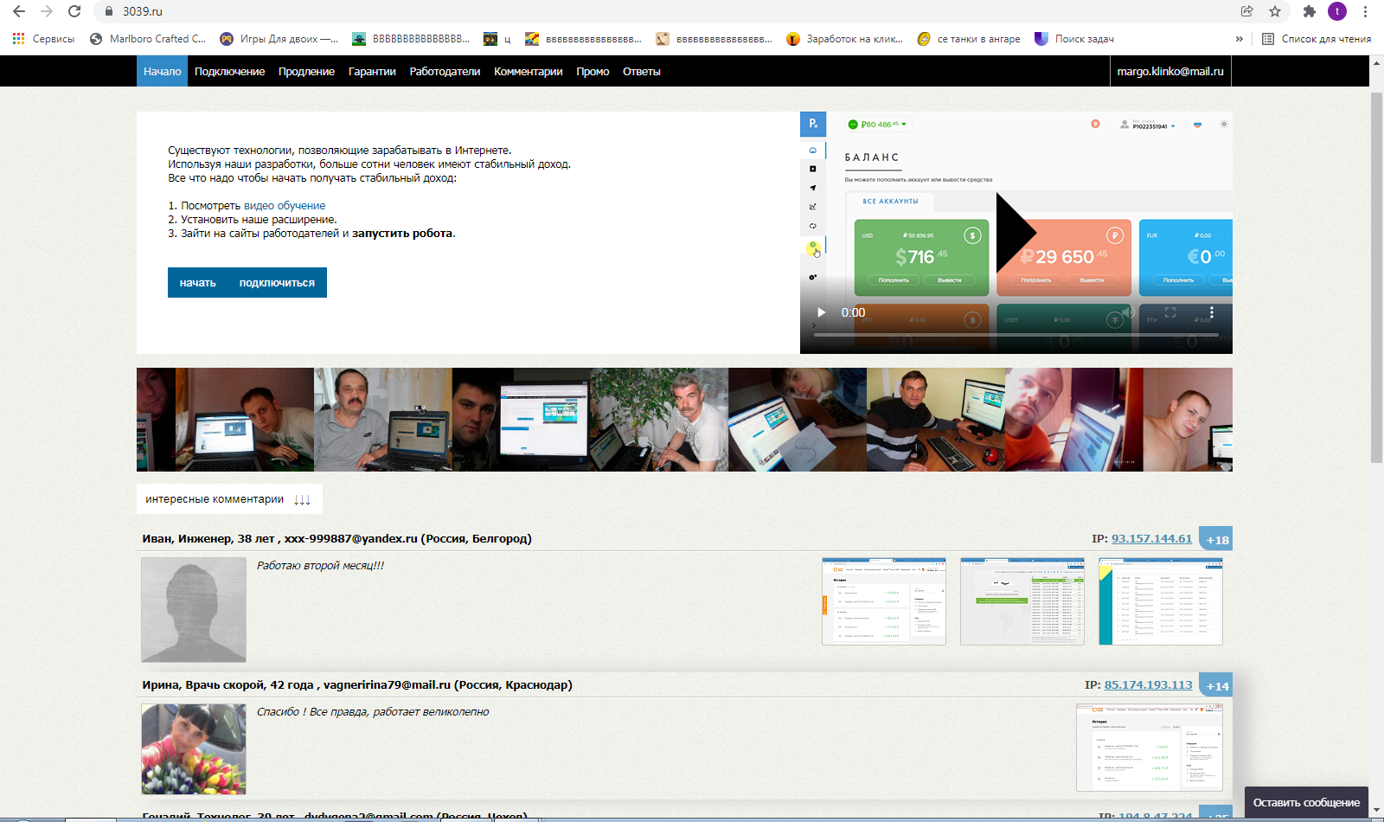The height and width of the screenshot is (822, 1384).
Task: Open Chrome's three-dot menu
Action: click(1365, 11)
